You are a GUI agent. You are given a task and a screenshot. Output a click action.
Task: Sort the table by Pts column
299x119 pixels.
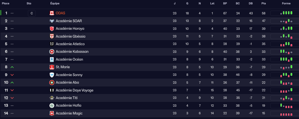(264, 3)
